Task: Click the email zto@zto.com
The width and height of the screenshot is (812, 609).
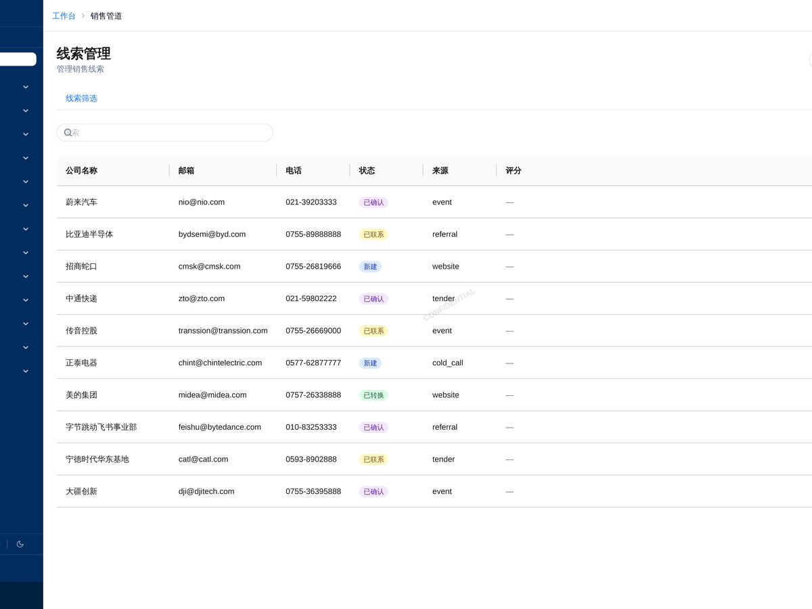Action: [x=202, y=298]
